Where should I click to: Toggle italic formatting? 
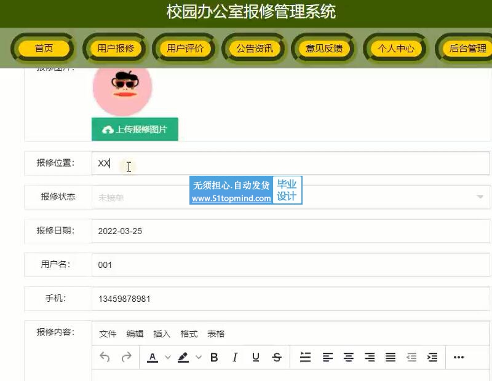coord(235,357)
